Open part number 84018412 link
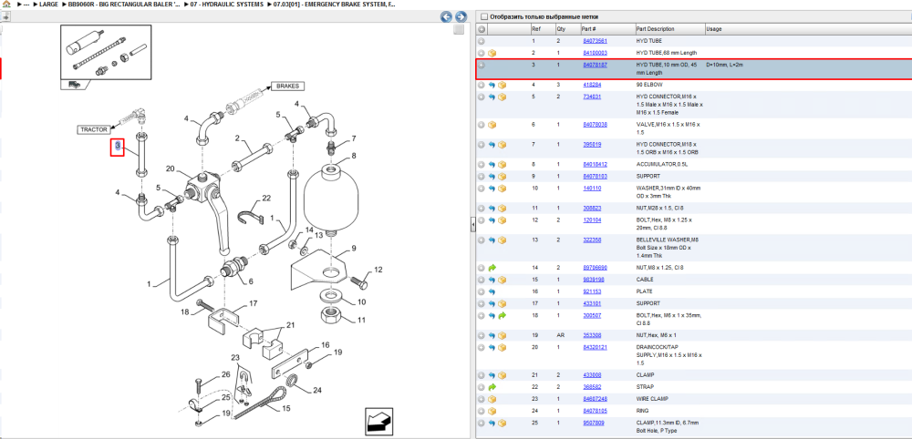 coord(595,164)
